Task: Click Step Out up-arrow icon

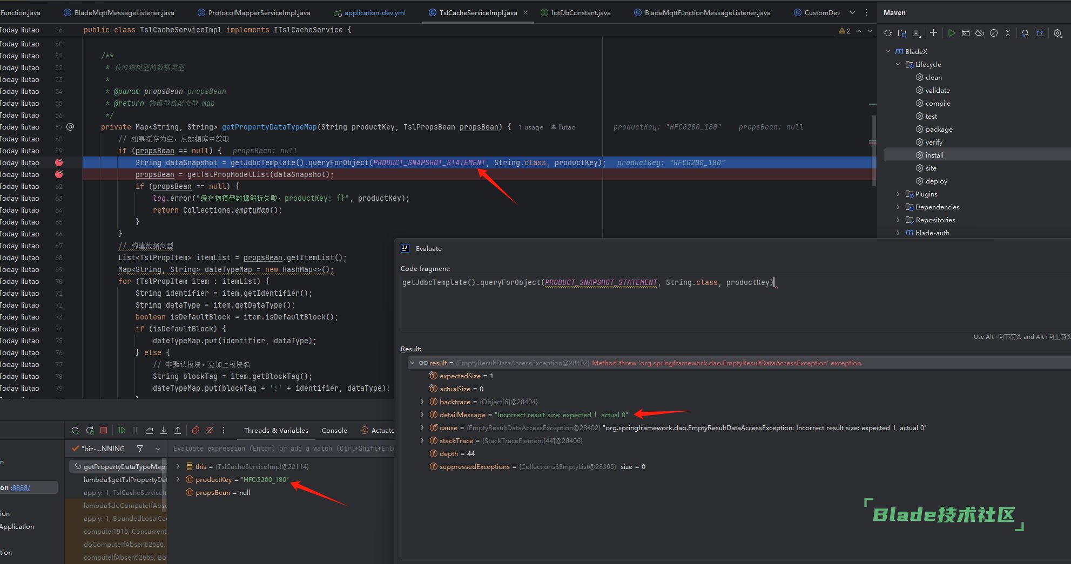Action: (x=178, y=430)
